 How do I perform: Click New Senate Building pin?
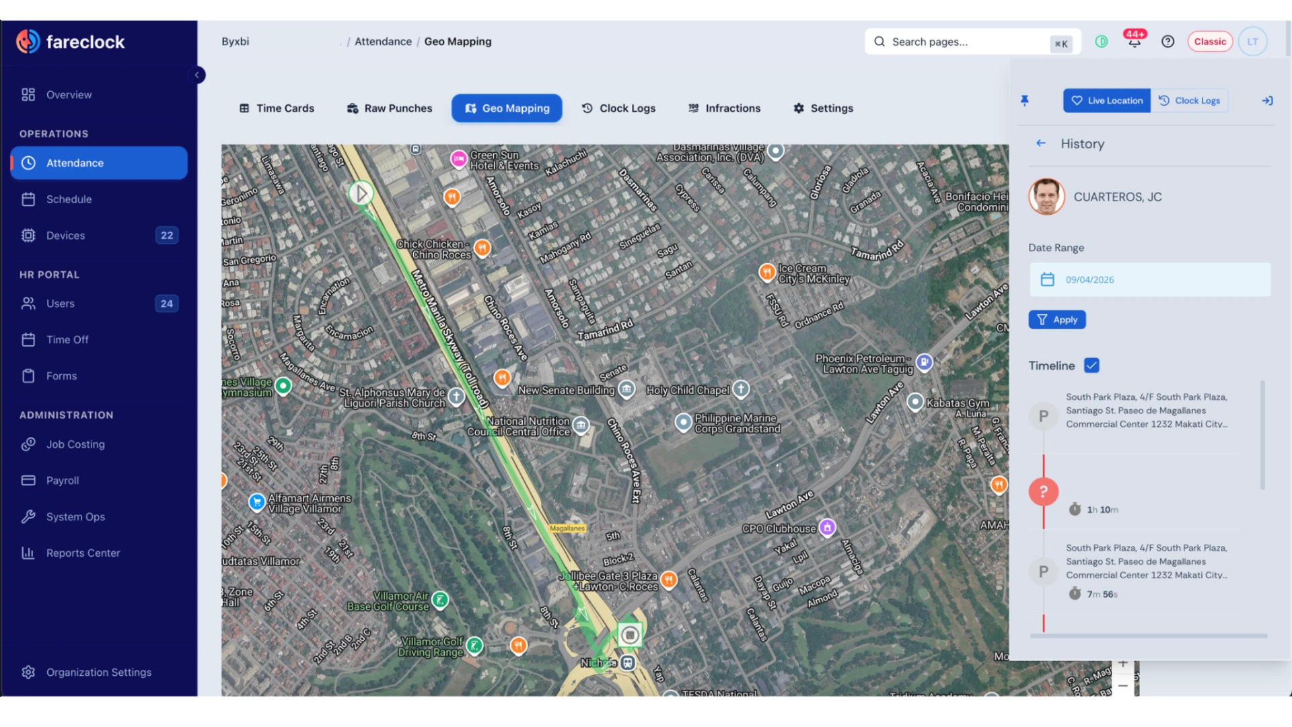(626, 389)
